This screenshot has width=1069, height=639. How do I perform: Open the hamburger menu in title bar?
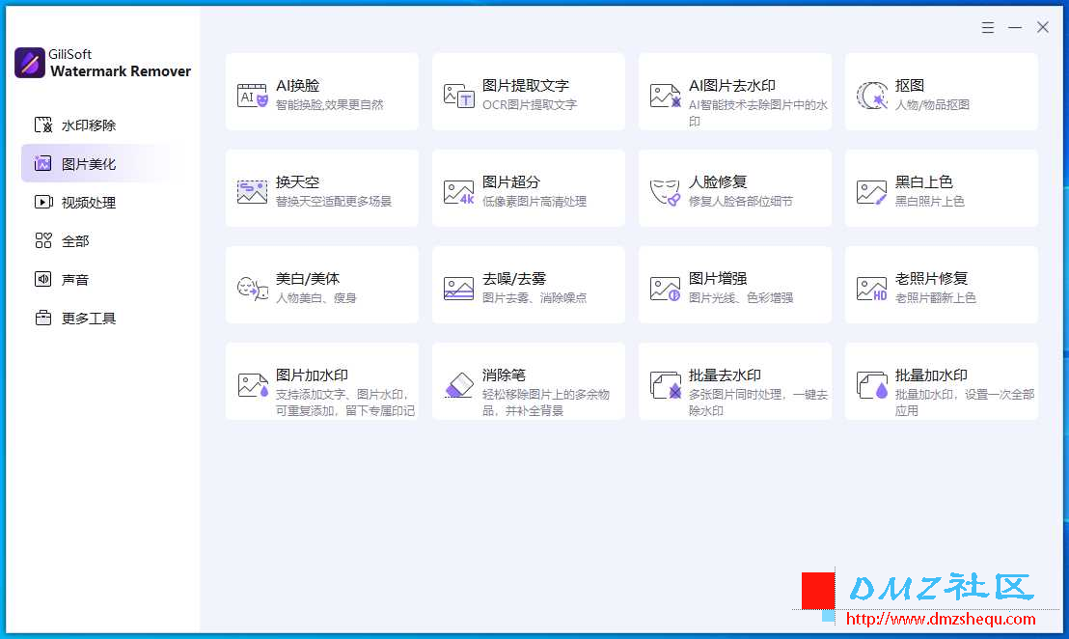pos(988,27)
